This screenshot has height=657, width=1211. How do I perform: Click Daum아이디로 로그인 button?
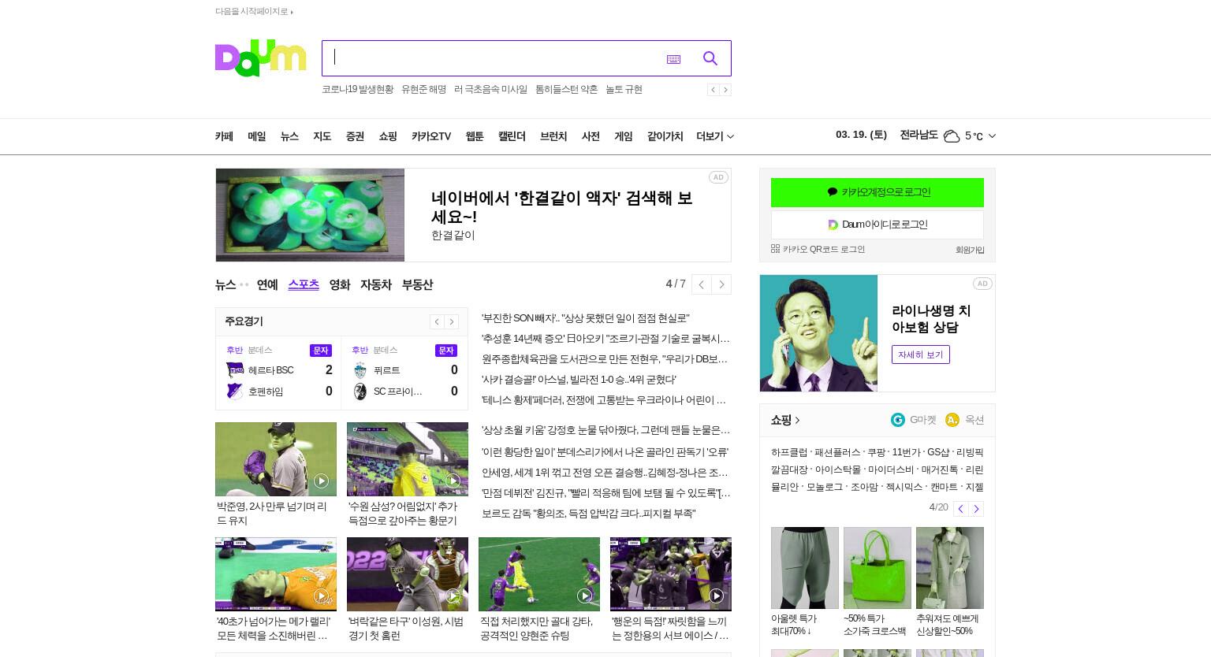pyautogui.click(x=878, y=225)
